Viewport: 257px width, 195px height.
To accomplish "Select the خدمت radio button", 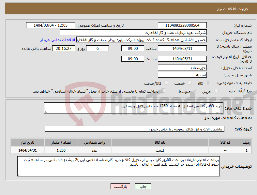I will click(189, 83).
